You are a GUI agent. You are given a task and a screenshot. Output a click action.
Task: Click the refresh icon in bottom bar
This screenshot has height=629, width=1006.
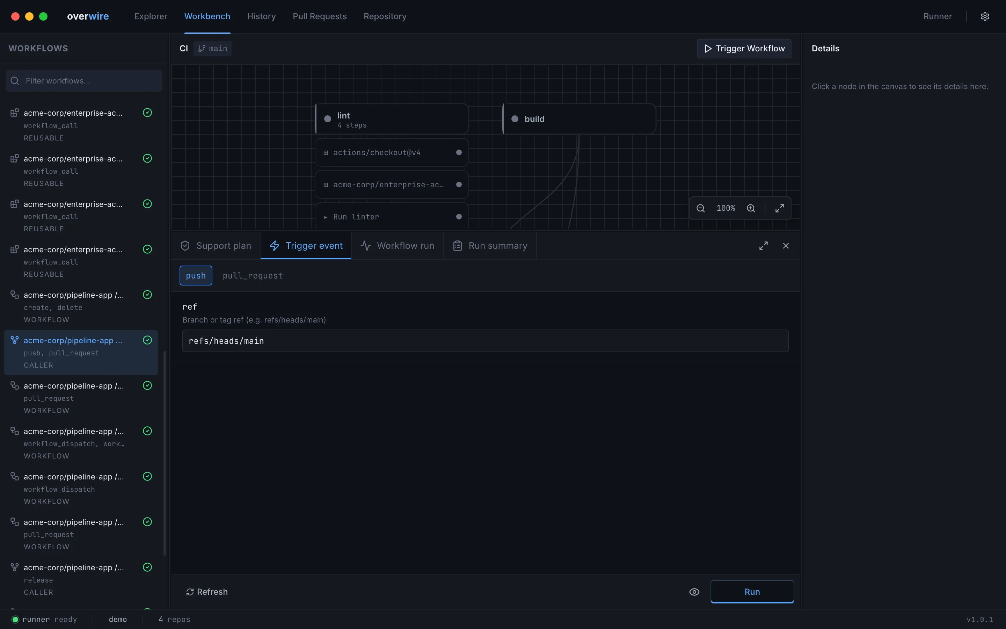tap(190, 592)
